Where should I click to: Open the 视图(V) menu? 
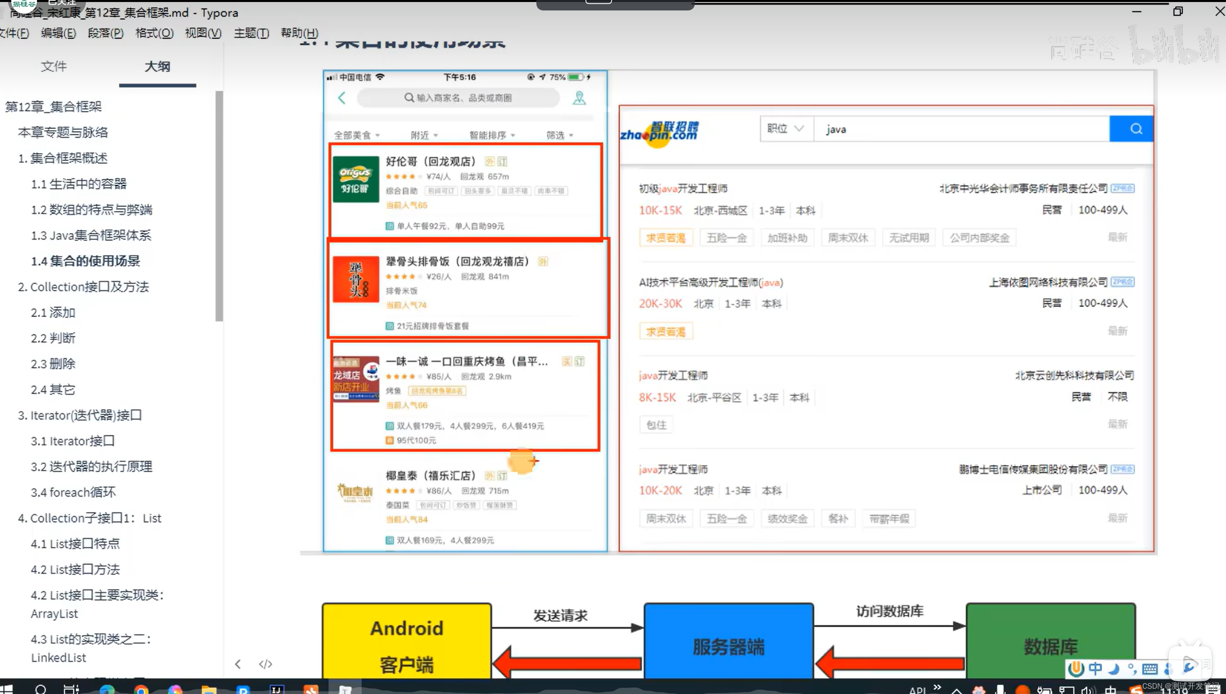(203, 33)
